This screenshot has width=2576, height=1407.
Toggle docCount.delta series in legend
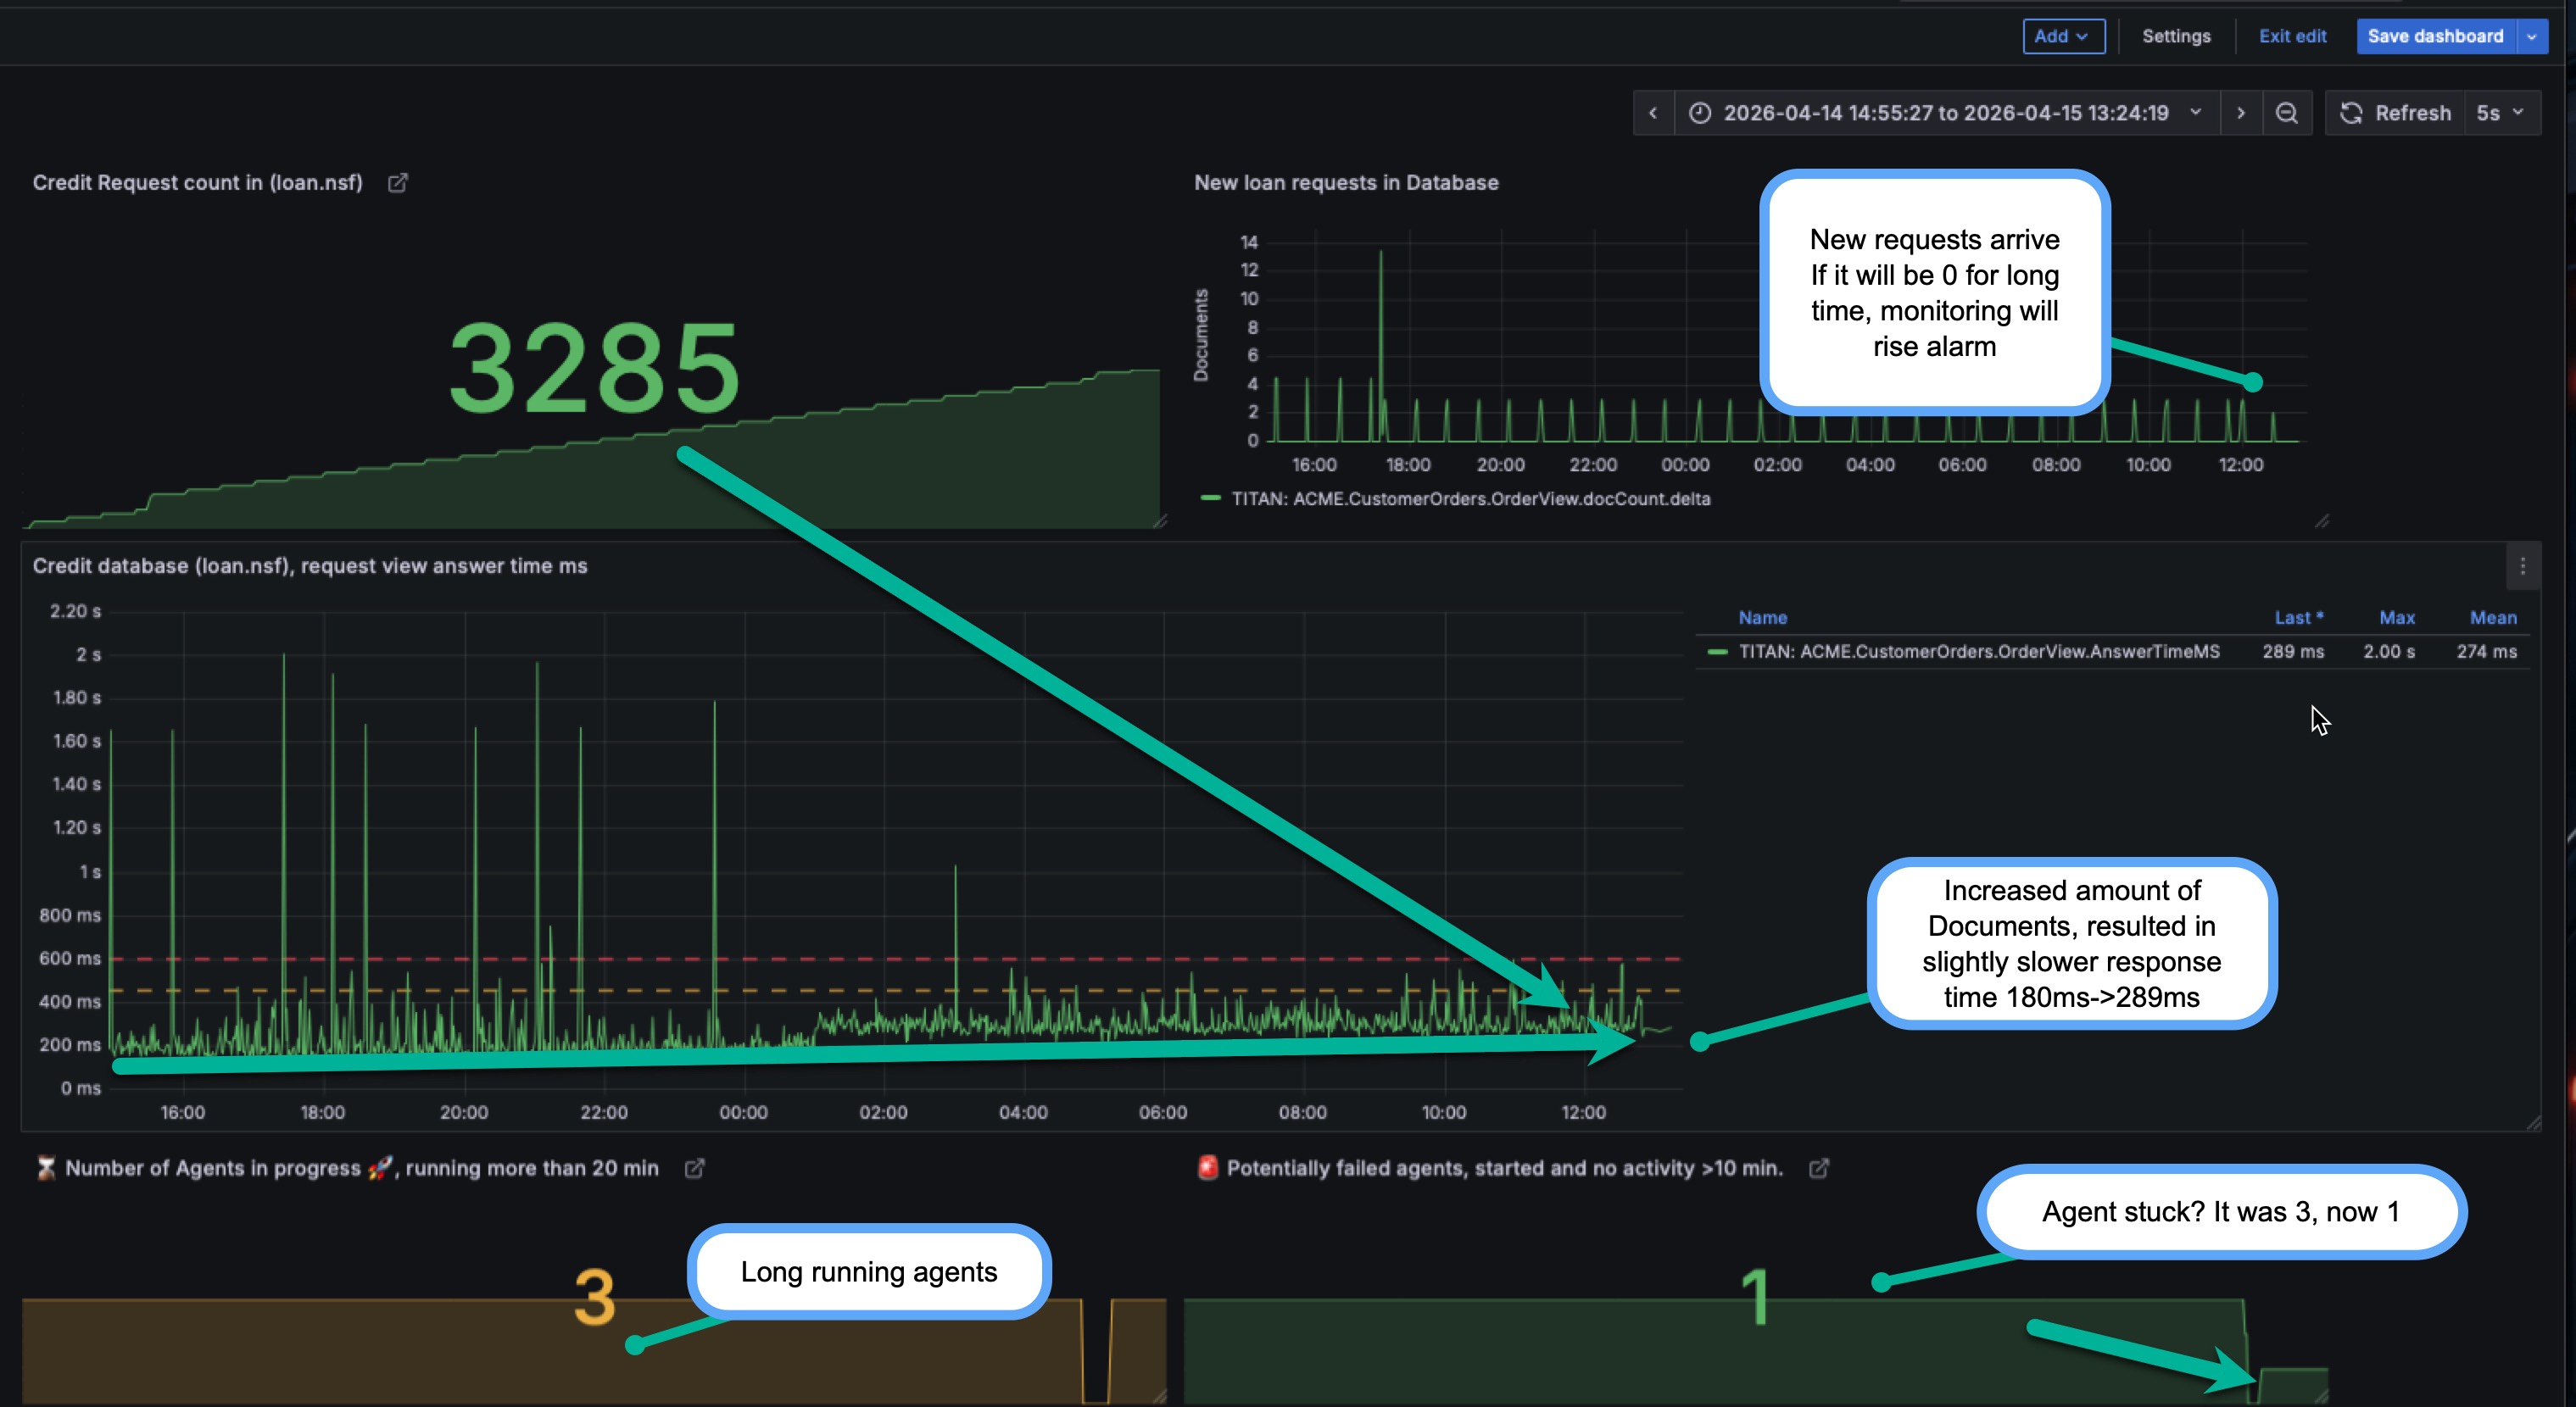(1470, 498)
